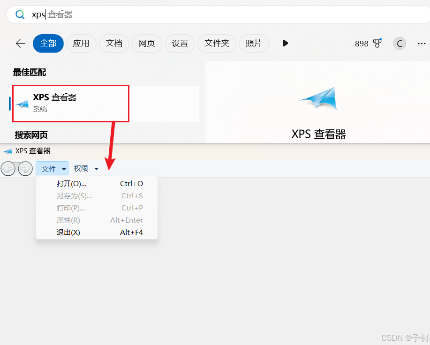Switch to the 网页 filter tab
Image resolution: width=430 pixels, height=345 pixels.
point(147,43)
